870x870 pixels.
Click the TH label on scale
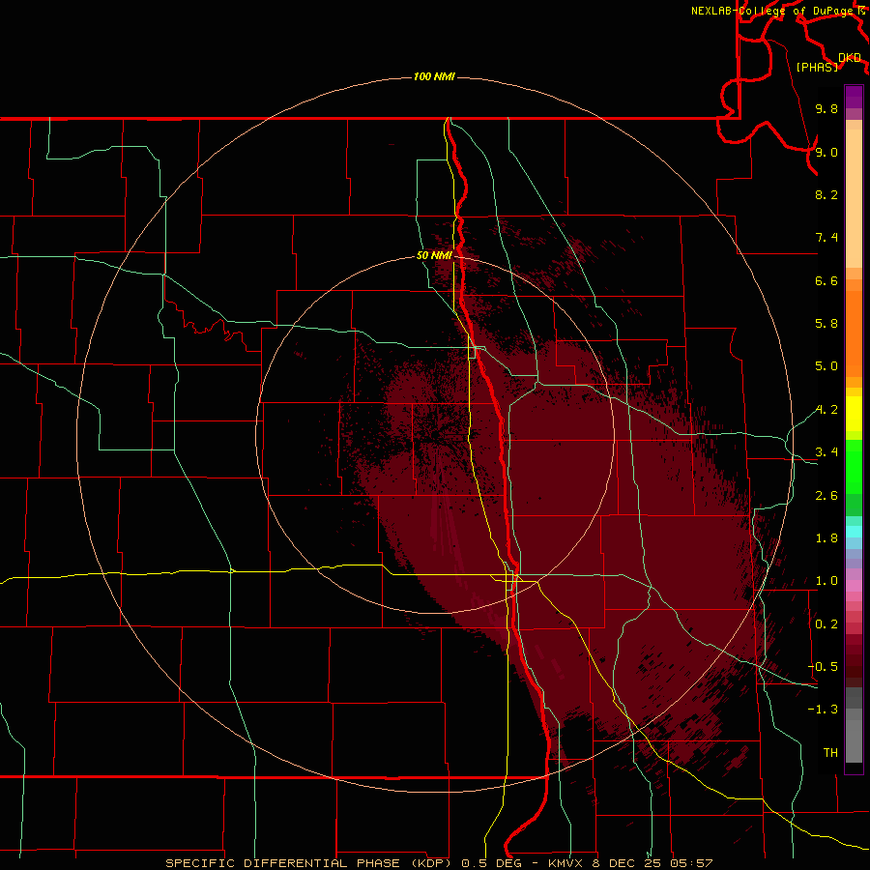(830, 752)
